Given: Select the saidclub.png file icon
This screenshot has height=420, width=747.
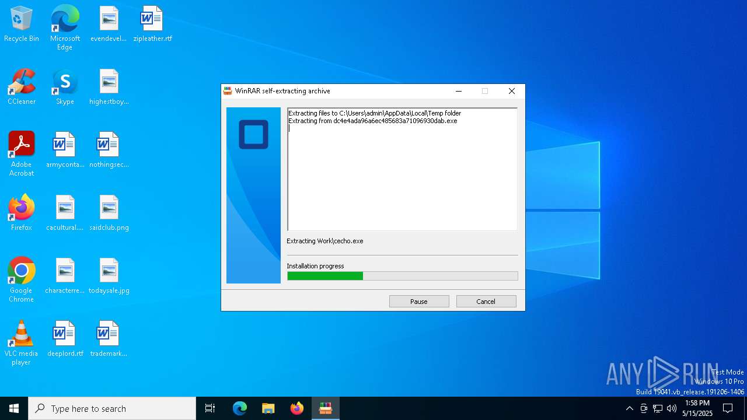Looking at the screenshot, I should (109, 213).
